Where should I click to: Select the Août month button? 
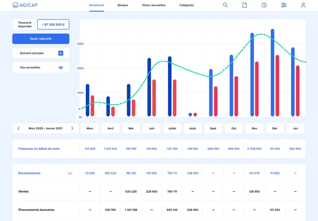(193, 128)
